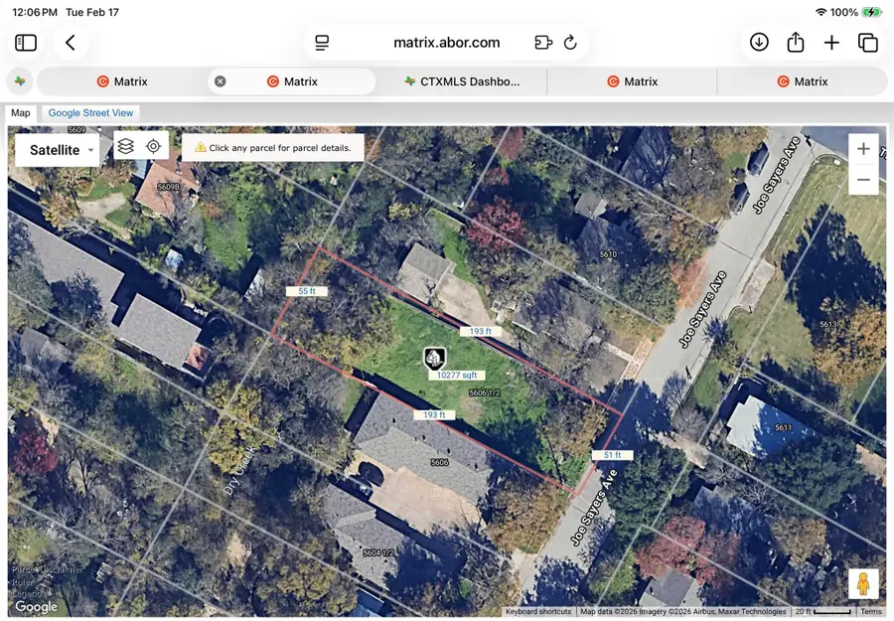Open the map Terms link
Viewport: 894px width, 621px height.
click(871, 612)
